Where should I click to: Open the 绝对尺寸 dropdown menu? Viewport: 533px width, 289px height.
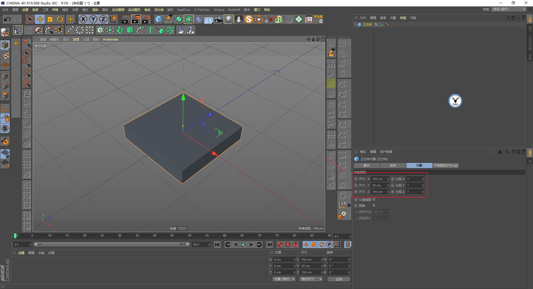[311, 279]
